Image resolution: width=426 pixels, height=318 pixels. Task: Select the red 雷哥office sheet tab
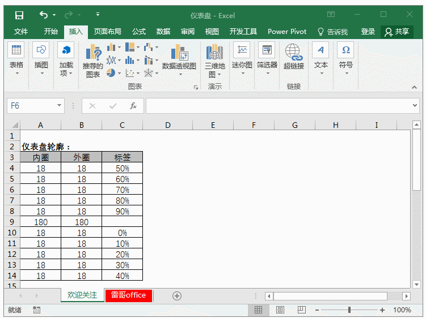pyautogui.click(x=128, y=295)
